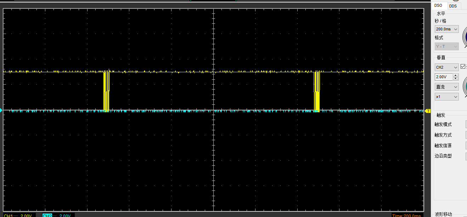The image size is (467, 217).
Task: Click the 水平 section label
Action: coord(441,13)
